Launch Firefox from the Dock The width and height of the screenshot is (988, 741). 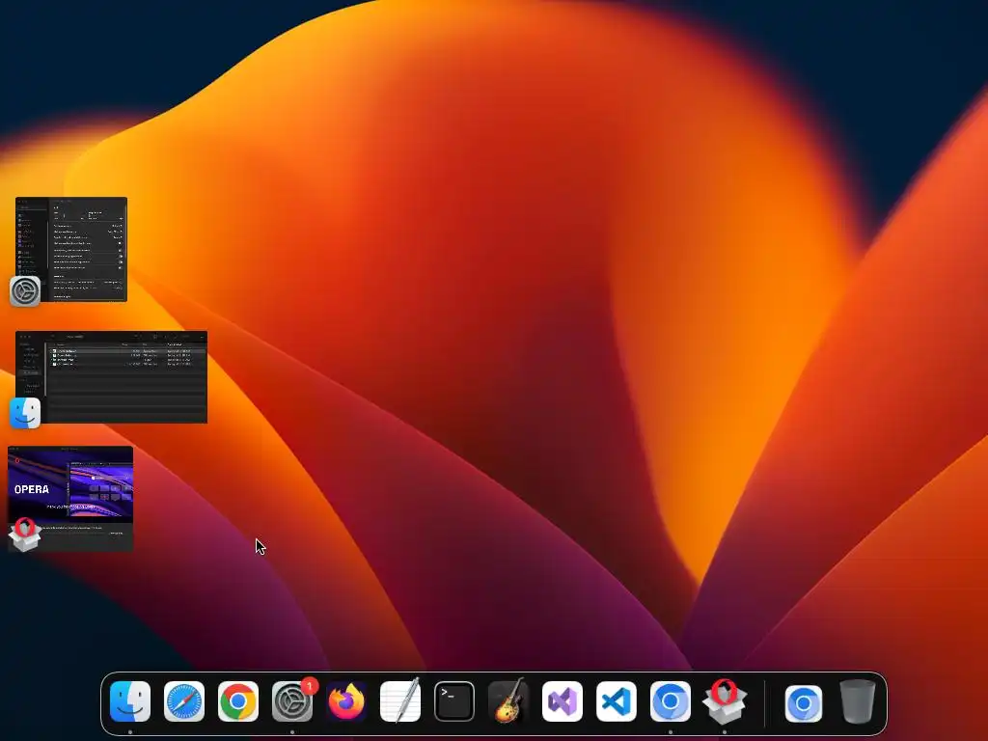(x=346, y=701)
